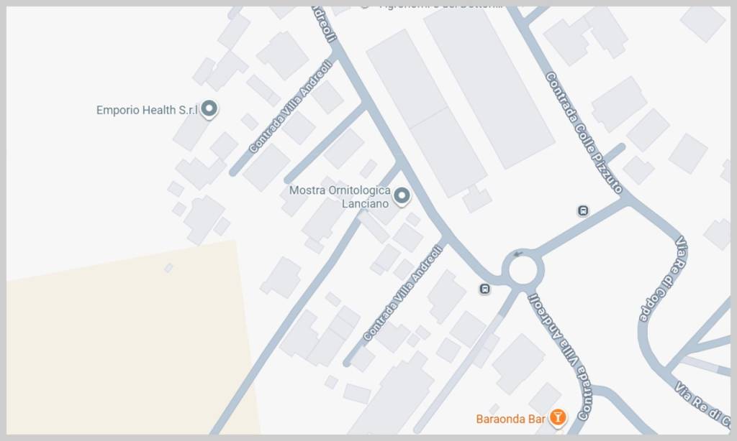
Task: Open the Baraonda Bar cocktail marker
Action: [x=558, y=417]
